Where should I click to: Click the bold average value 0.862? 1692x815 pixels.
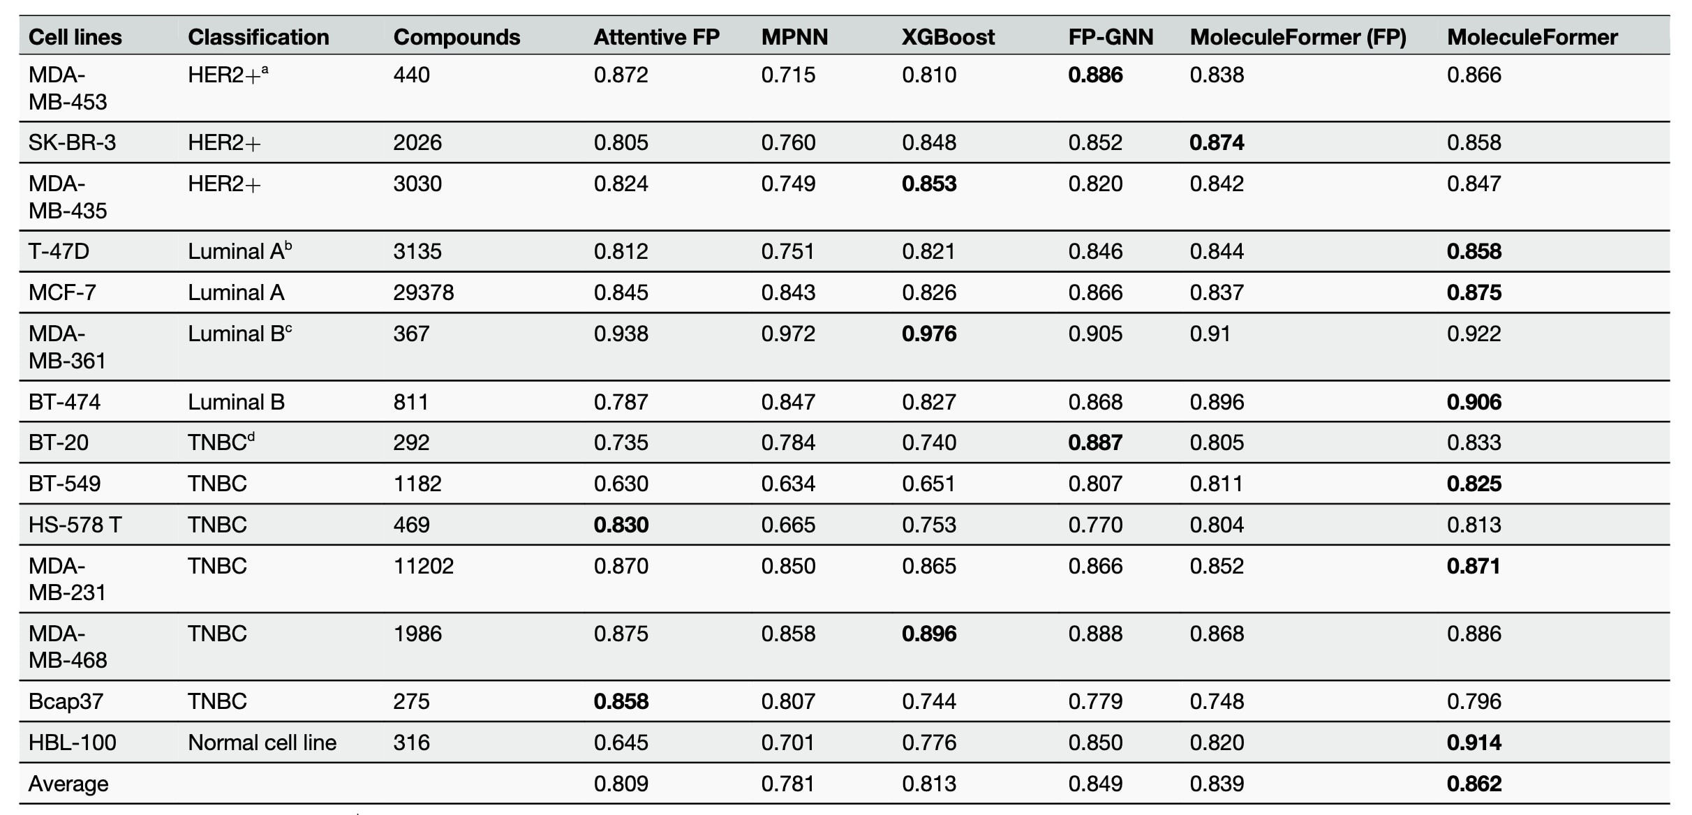tap(1474, 784)
